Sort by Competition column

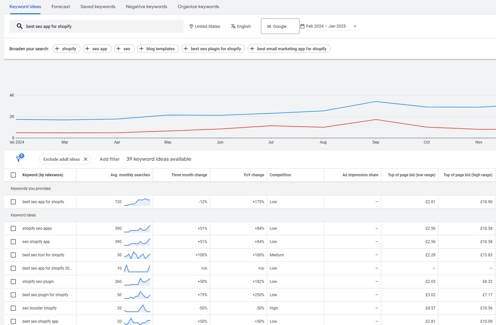[280, 175]
